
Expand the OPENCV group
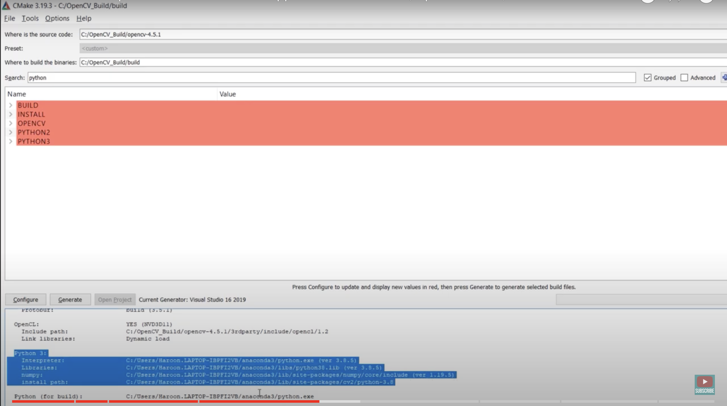[11, 123]
